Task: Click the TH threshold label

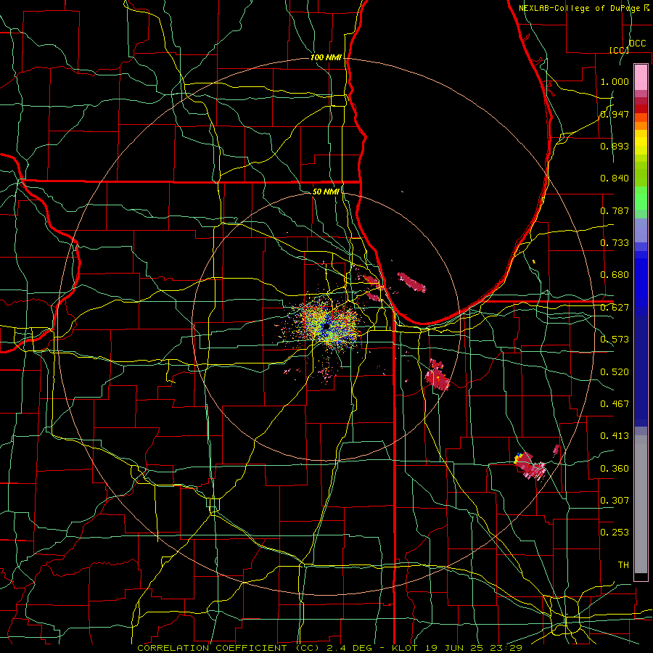Action: tap(623, 565)
